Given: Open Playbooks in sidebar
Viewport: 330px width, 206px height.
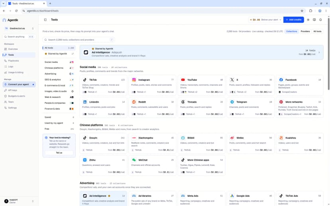Looking at the screenshot, I should pos(19,61).
